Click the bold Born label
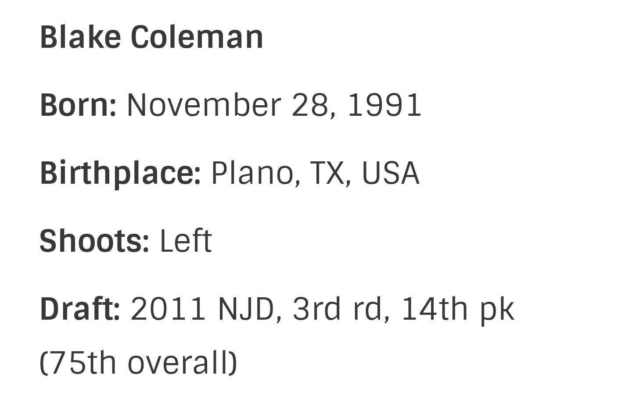Image resolution: width=632 pixels, height=410 pixels. [78, 105]
